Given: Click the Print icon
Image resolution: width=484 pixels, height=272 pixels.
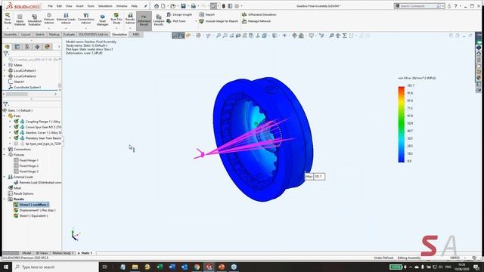Looking at the screenshot, I should (x=194, y=6).
